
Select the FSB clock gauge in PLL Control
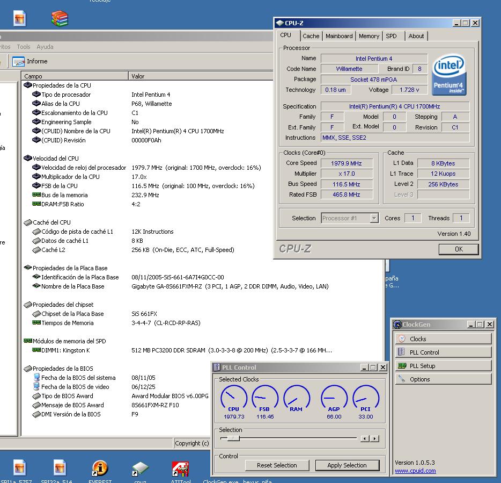tap(265, 398)
